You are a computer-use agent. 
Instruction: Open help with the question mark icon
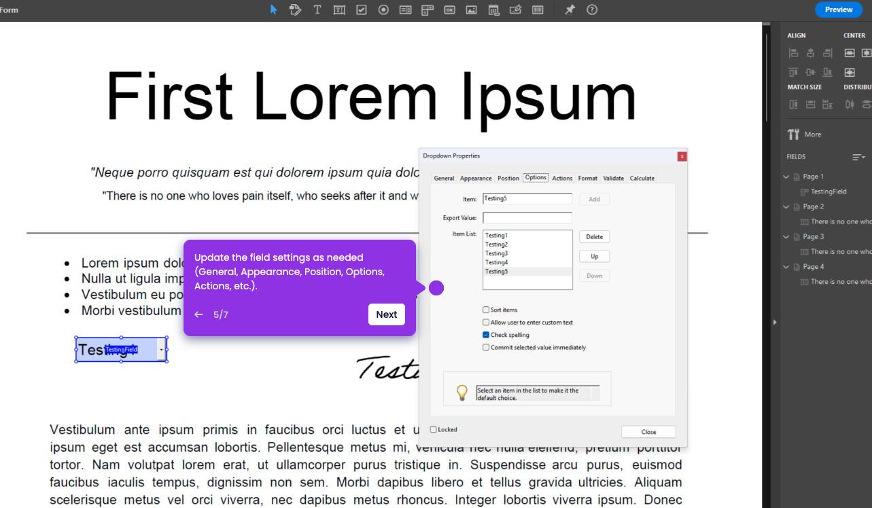(x=592, y=10)
